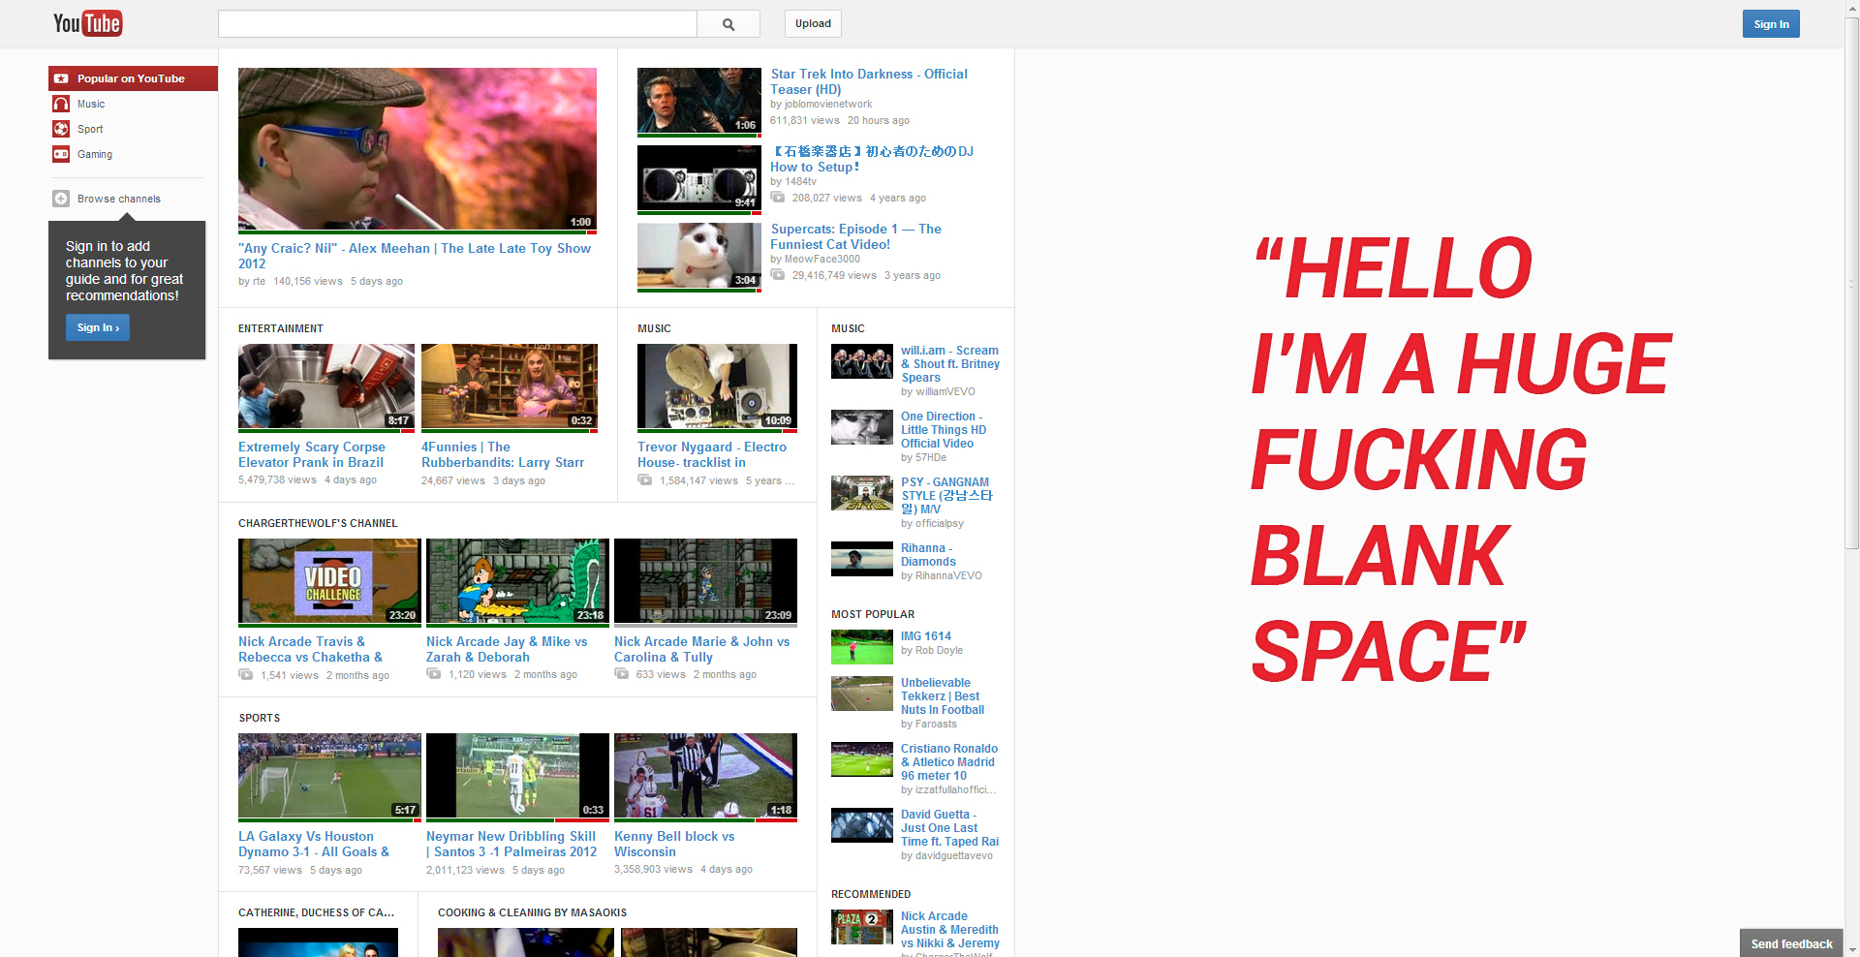Viewport: 1860px width, 957px height.
Task: Open the CHARGERTHEWOLF'S CHANNEL heading
Action: pyautogui.click(x=318, y=523)
